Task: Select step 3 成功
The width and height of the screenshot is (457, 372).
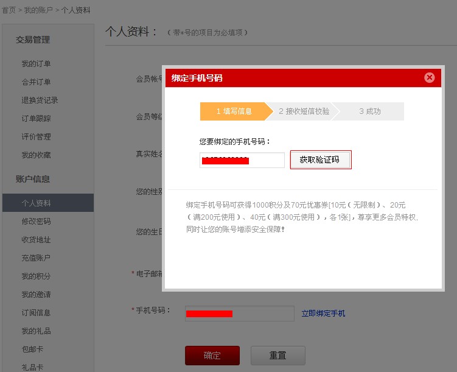Action: coord(369,111)
